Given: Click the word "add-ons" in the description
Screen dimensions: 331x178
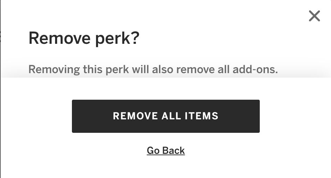Looking at the screenshot, I should click(255, 69).
